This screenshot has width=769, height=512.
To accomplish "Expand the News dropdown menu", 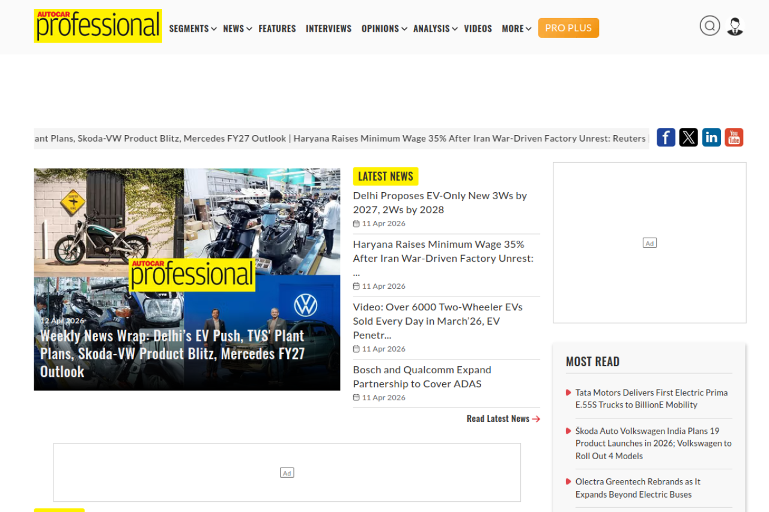I will 237,28.
